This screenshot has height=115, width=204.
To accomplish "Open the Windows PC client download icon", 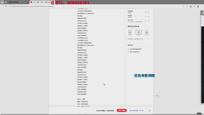I will point(138,32).
